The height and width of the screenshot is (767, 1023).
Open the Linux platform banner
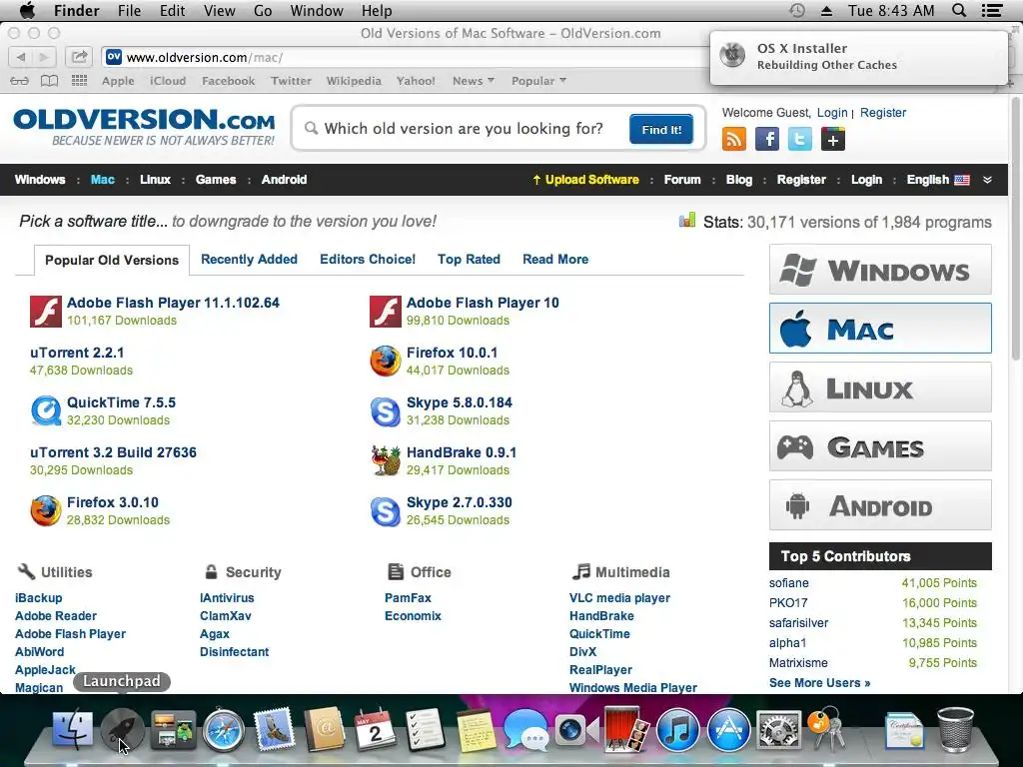click(x=880, y=387)
